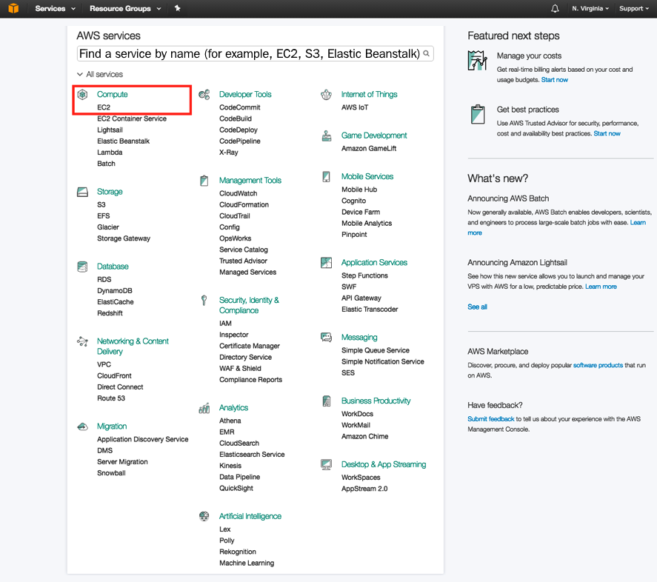Open the notifications bell icon
Screen dimensions: 657x582
(x=555, y=9)
